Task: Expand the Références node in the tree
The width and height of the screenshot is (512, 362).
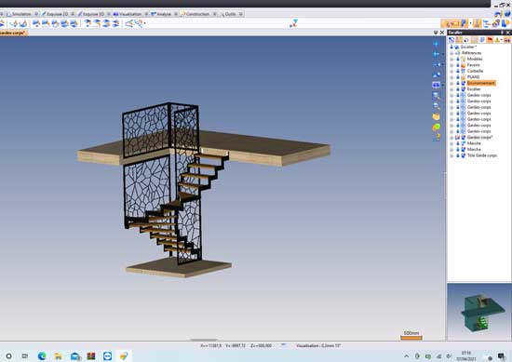Action: pos(451,53)
